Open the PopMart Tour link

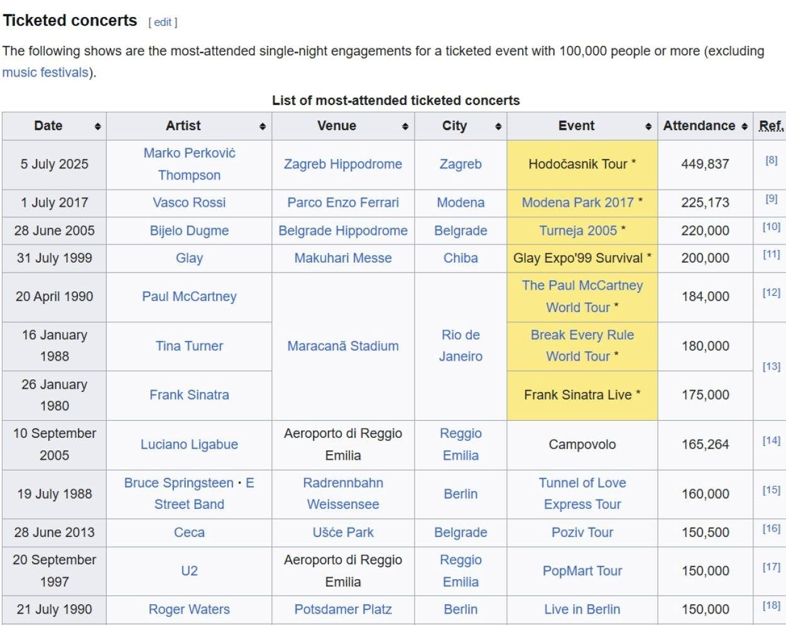coord(582,570)
